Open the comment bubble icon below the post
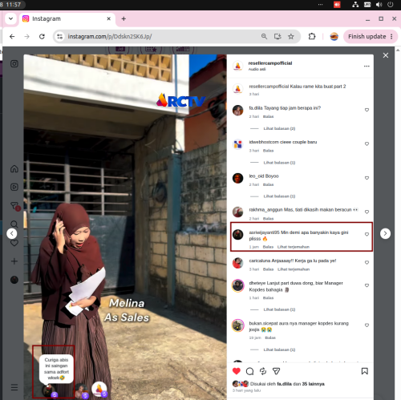 [x=249, y=371]
